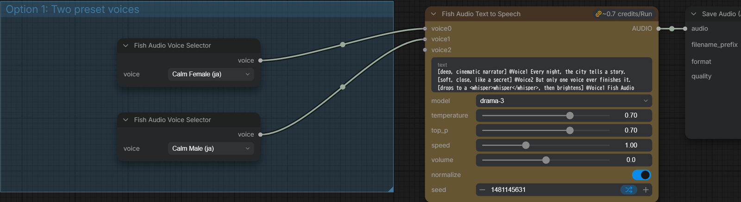Click the seed value 1481145631 field
This screenshot has height=202, width=741.
point(508,190)
